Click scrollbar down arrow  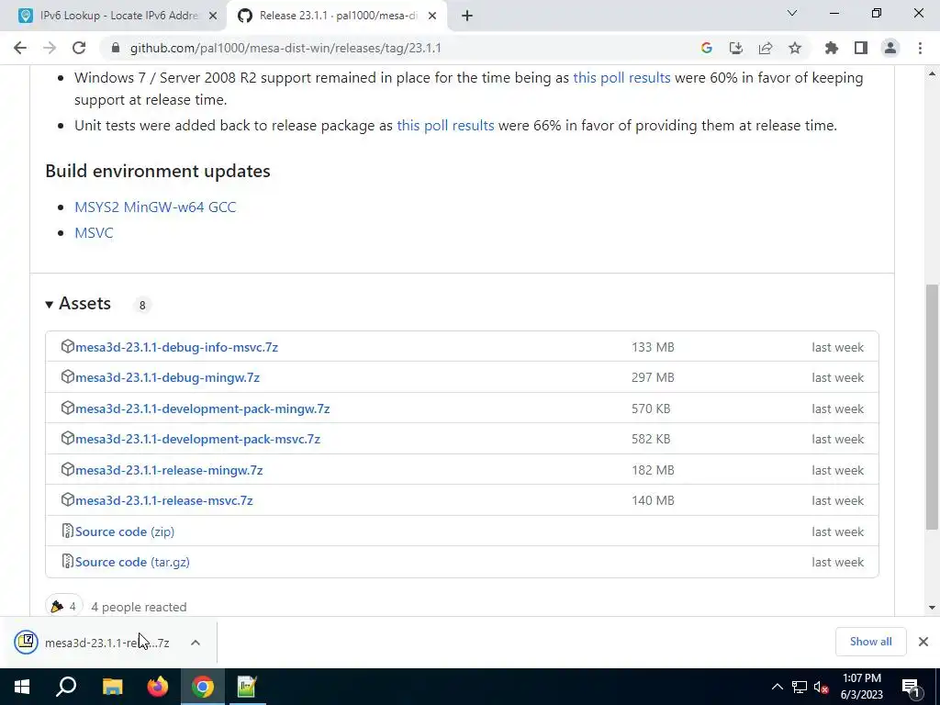[x=932, y=608]
